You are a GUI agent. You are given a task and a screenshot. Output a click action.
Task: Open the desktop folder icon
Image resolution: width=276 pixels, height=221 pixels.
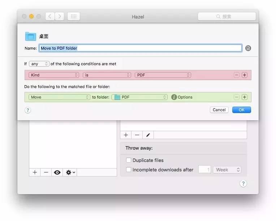31,36
